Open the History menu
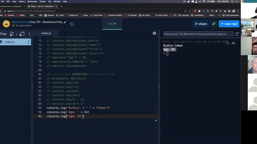The height and width of the screenshot is (144, 257). pos(22,2)
